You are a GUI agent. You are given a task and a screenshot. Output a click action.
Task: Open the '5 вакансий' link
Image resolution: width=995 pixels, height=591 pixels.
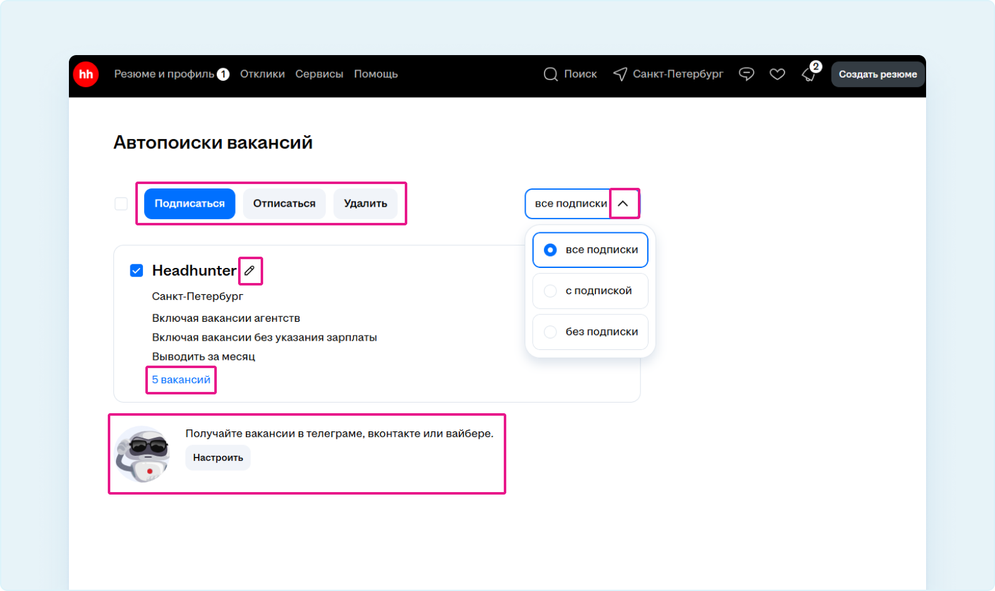point(181,380)
